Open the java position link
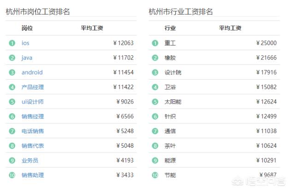 (x=27, y=58)
